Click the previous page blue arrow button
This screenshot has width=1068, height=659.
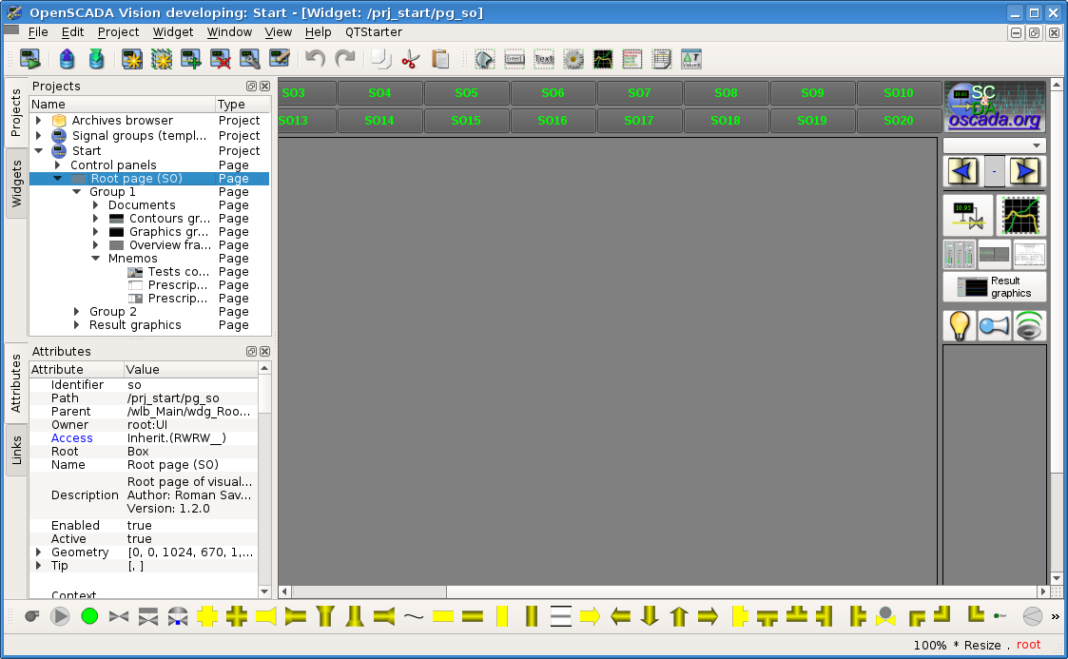(962, 171)
